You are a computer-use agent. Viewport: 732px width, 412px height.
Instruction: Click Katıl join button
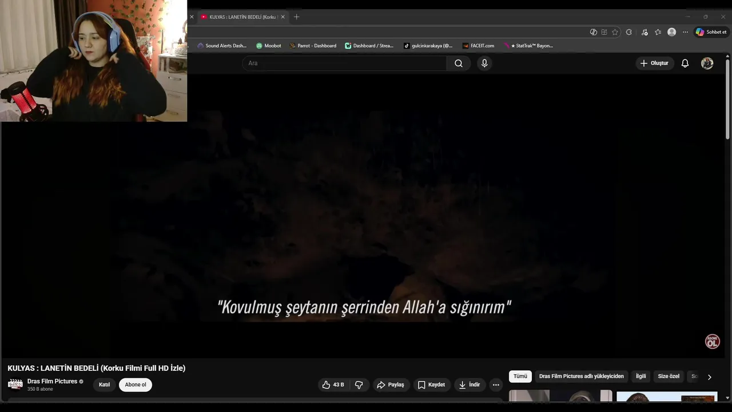tap(104, 385)
